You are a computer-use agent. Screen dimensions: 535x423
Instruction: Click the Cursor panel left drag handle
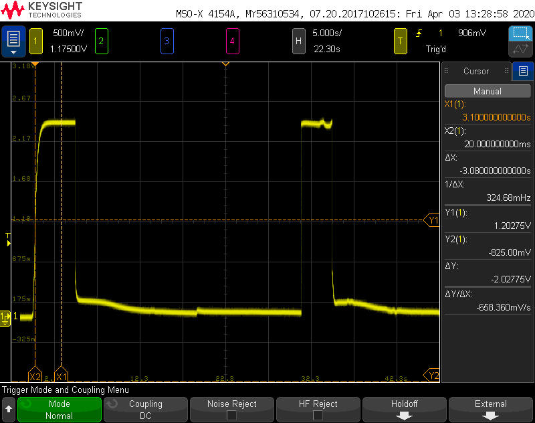coord(446,71)
